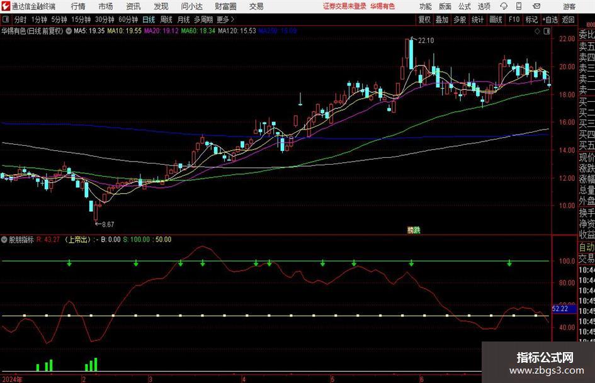
Task: Expand the dropdown next to 华锡有色(日线 前复权)
Action: coord(69,31)
